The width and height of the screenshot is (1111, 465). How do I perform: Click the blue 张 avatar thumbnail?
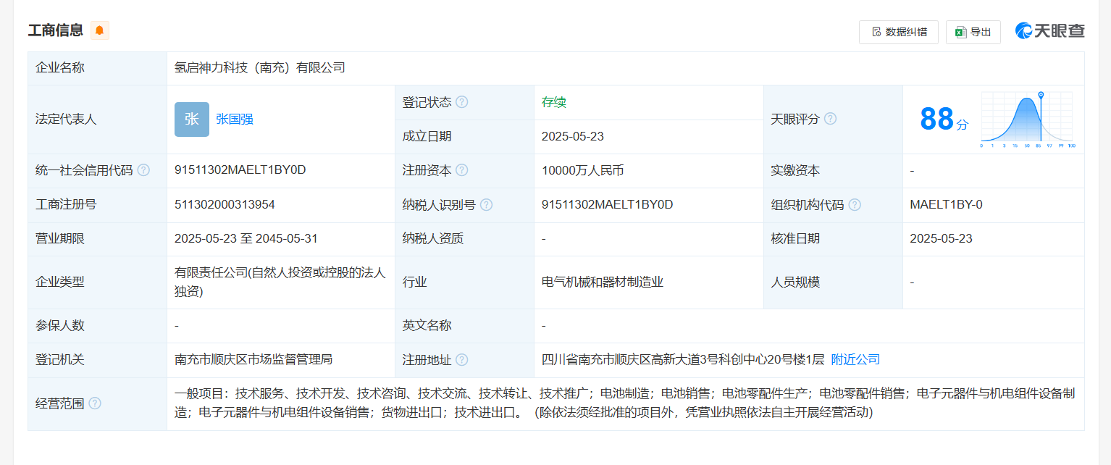point(192,120)
